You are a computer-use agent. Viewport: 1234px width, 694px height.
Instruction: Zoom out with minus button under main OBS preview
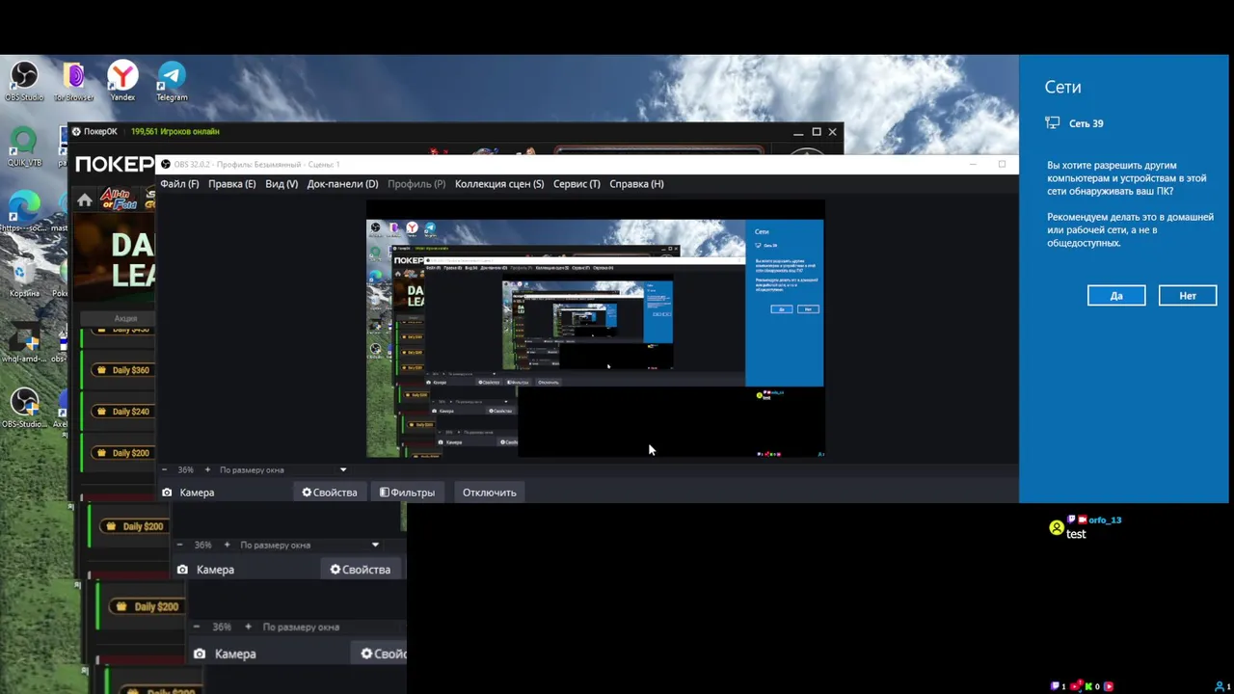164,469
